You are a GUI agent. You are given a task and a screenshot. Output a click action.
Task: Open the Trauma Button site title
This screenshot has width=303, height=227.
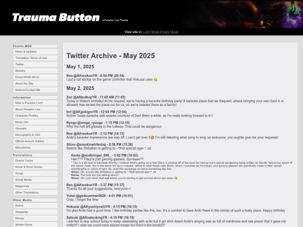coord(56,17)
